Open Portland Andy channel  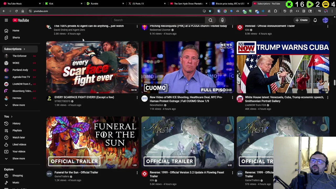click(20, 70)
